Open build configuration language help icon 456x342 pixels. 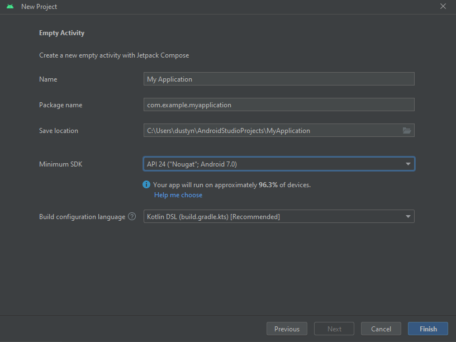pyautogui.click(x=132, y=216)
